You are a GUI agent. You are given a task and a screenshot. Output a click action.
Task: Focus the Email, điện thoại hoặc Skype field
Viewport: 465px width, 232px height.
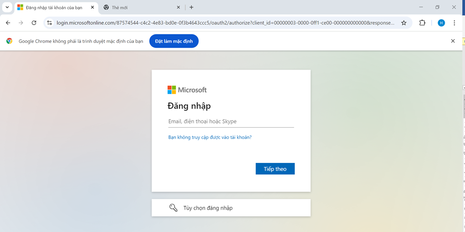pyautogui.click(x=231, y=121)
